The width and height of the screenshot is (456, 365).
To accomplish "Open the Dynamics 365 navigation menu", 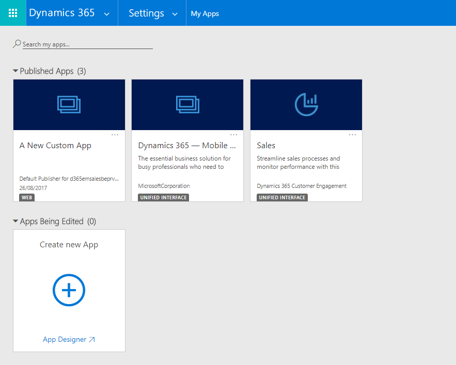I will click(61, 13).
